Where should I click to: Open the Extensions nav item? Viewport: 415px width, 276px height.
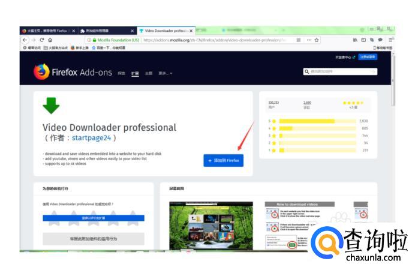click(135, 73)
